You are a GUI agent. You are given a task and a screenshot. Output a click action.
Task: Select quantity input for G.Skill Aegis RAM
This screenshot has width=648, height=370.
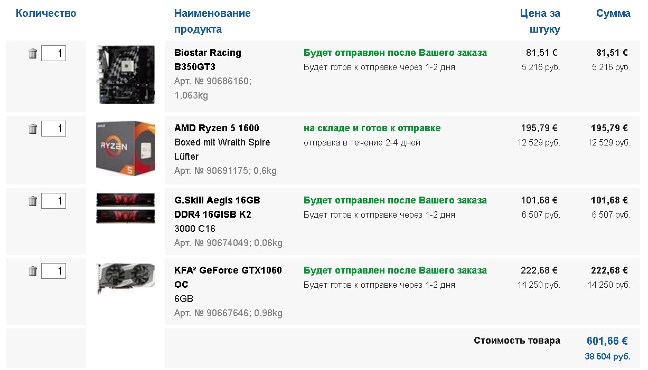click(53, 201)
